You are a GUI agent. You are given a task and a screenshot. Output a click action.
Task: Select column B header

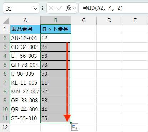coord(56,20)
